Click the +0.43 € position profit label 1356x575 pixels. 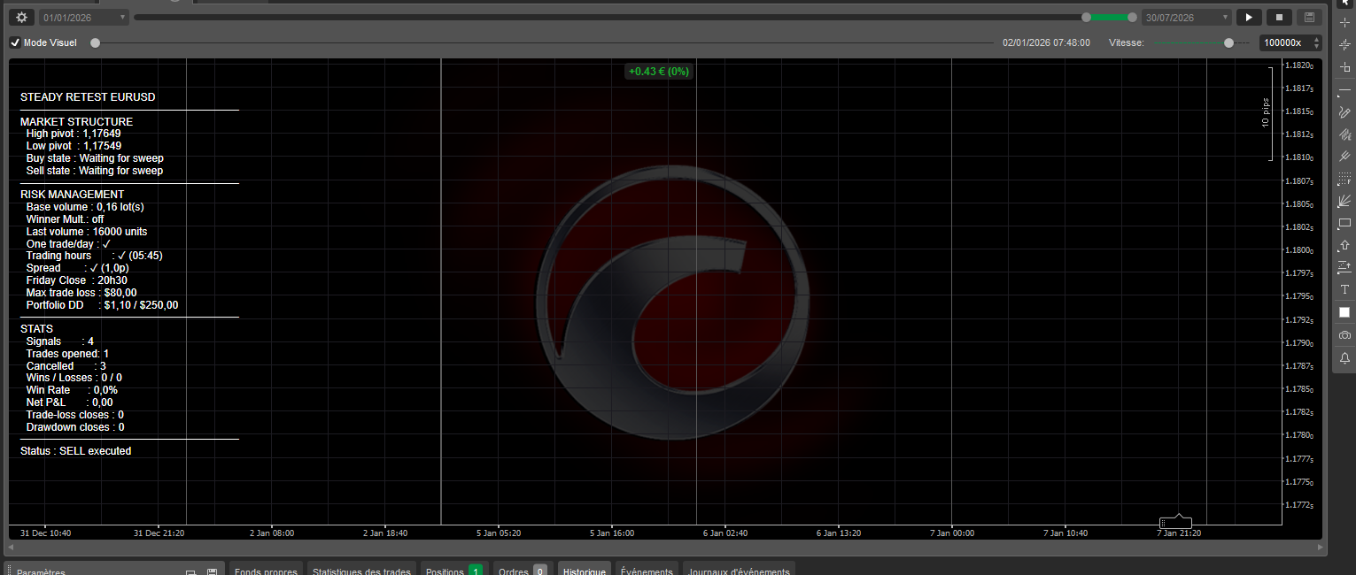pos(658,72)
